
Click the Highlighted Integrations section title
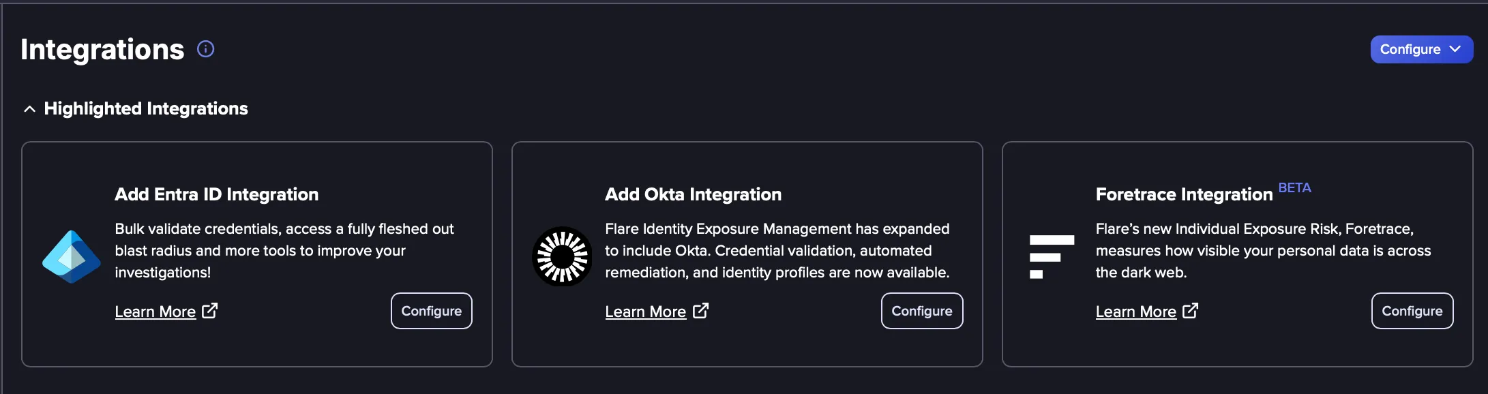pos(146,108)
